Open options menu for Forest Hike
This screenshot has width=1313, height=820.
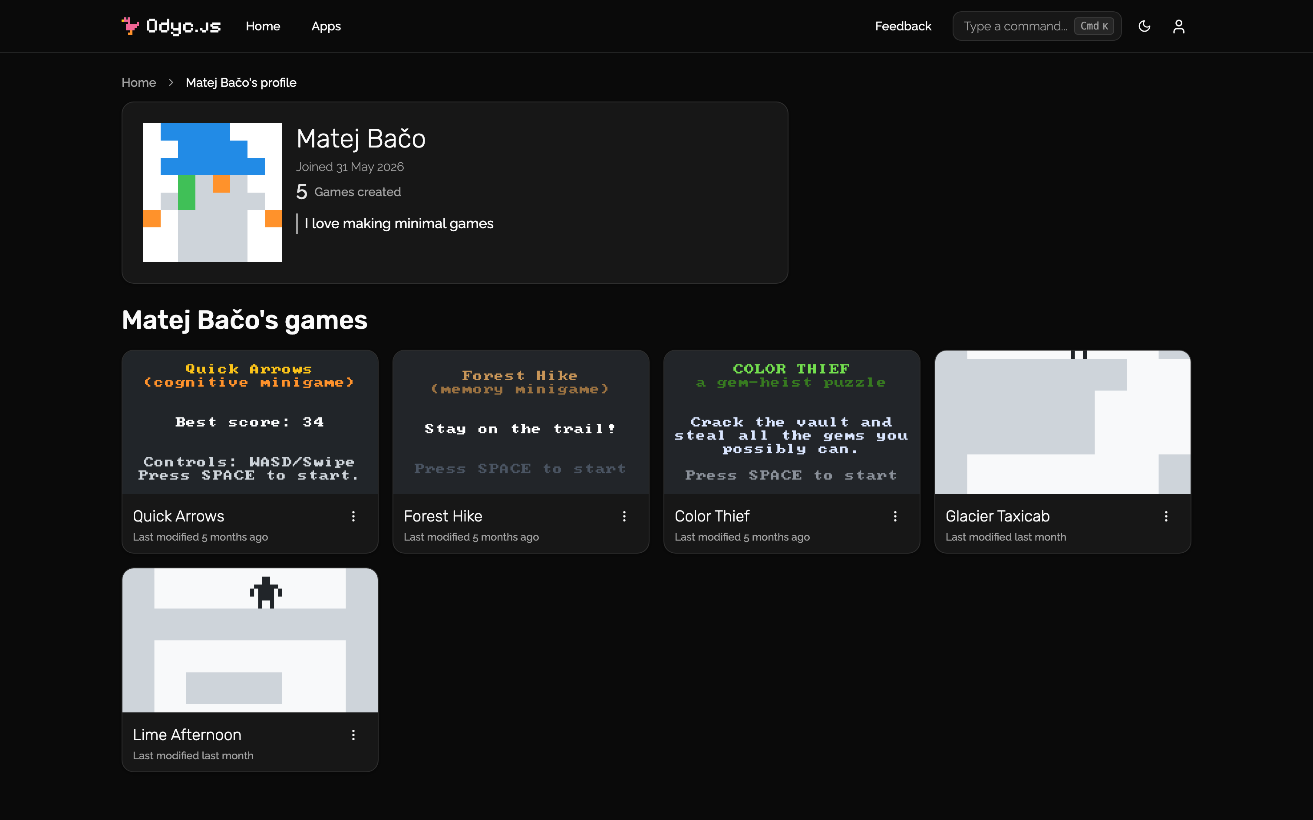[x=624, y=516]
